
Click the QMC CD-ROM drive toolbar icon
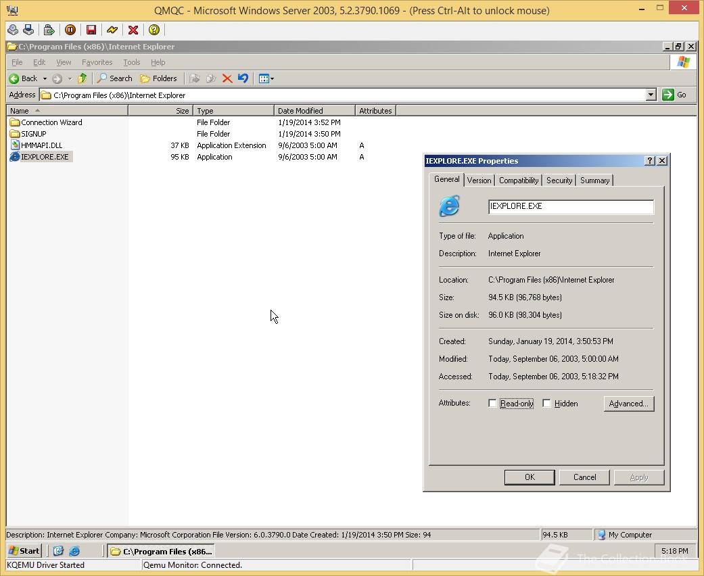point(13,30)
